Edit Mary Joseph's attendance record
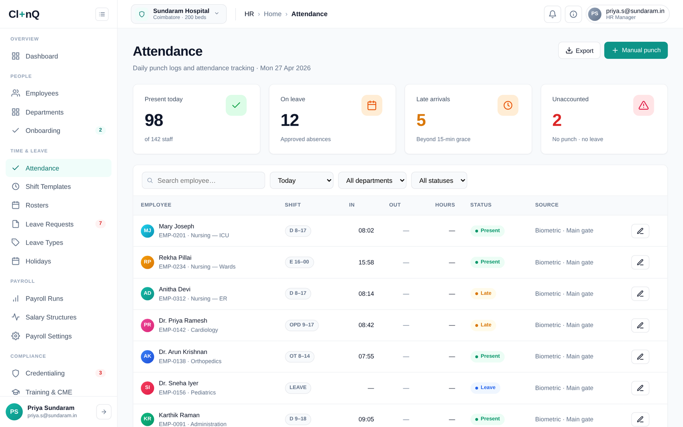Screen dimensions: 683x427 pyautogui.click(x=640, y=231)
